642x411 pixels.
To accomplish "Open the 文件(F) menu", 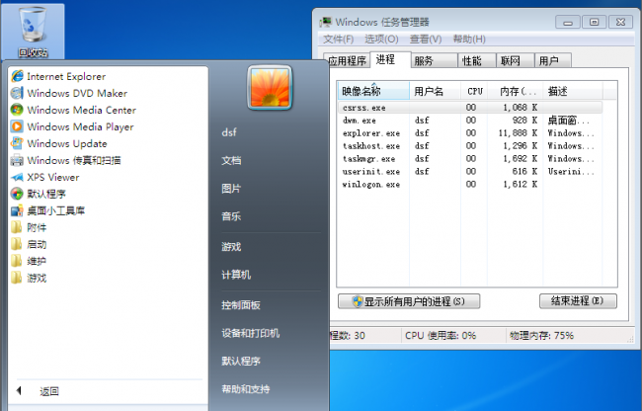I will [338, 39].
